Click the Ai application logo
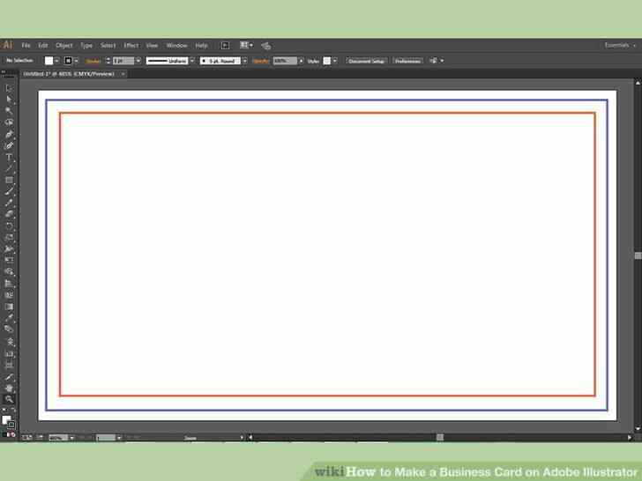 tap(7, 45)
